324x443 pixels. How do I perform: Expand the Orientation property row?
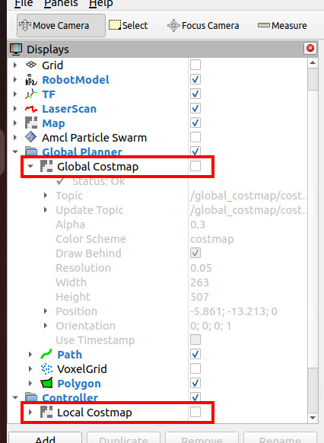(x=46, y=326)
